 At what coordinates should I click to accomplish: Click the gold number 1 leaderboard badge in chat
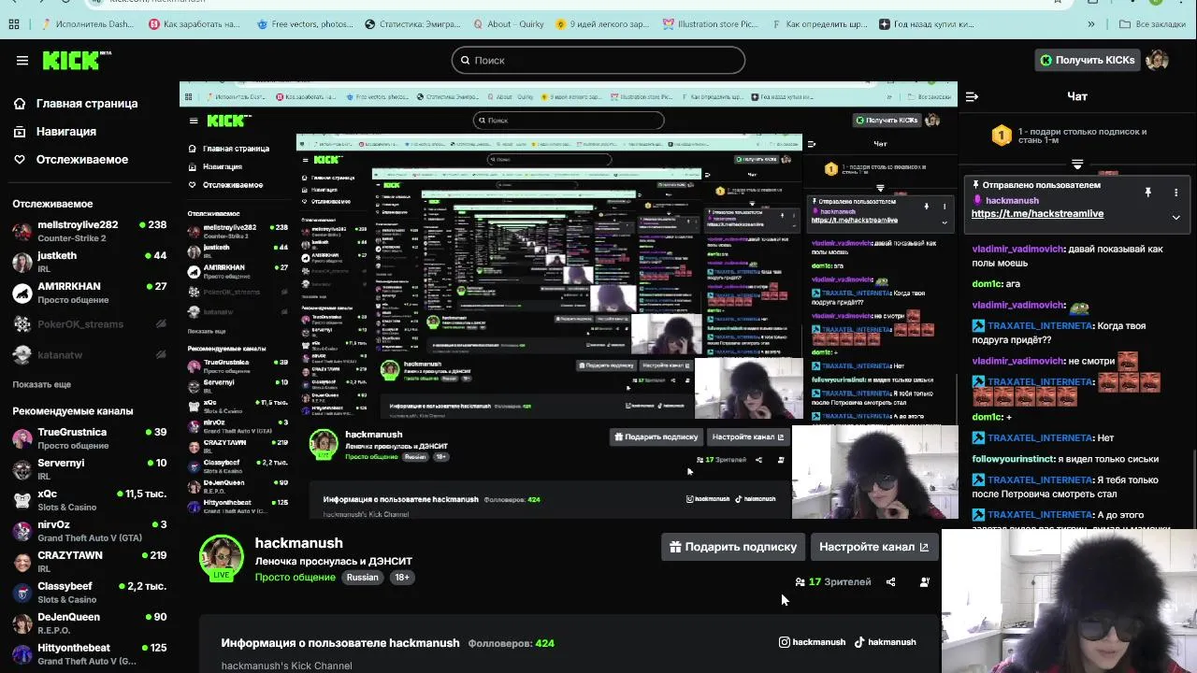tap(1002, 136)
